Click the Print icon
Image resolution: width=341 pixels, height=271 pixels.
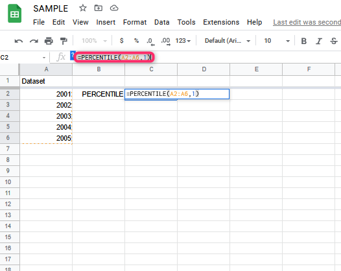tap(49, 41)
